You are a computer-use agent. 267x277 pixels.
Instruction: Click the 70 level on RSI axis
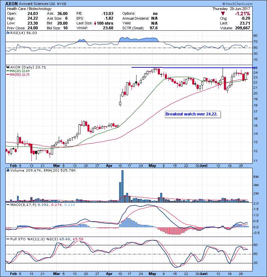[255, 42]
